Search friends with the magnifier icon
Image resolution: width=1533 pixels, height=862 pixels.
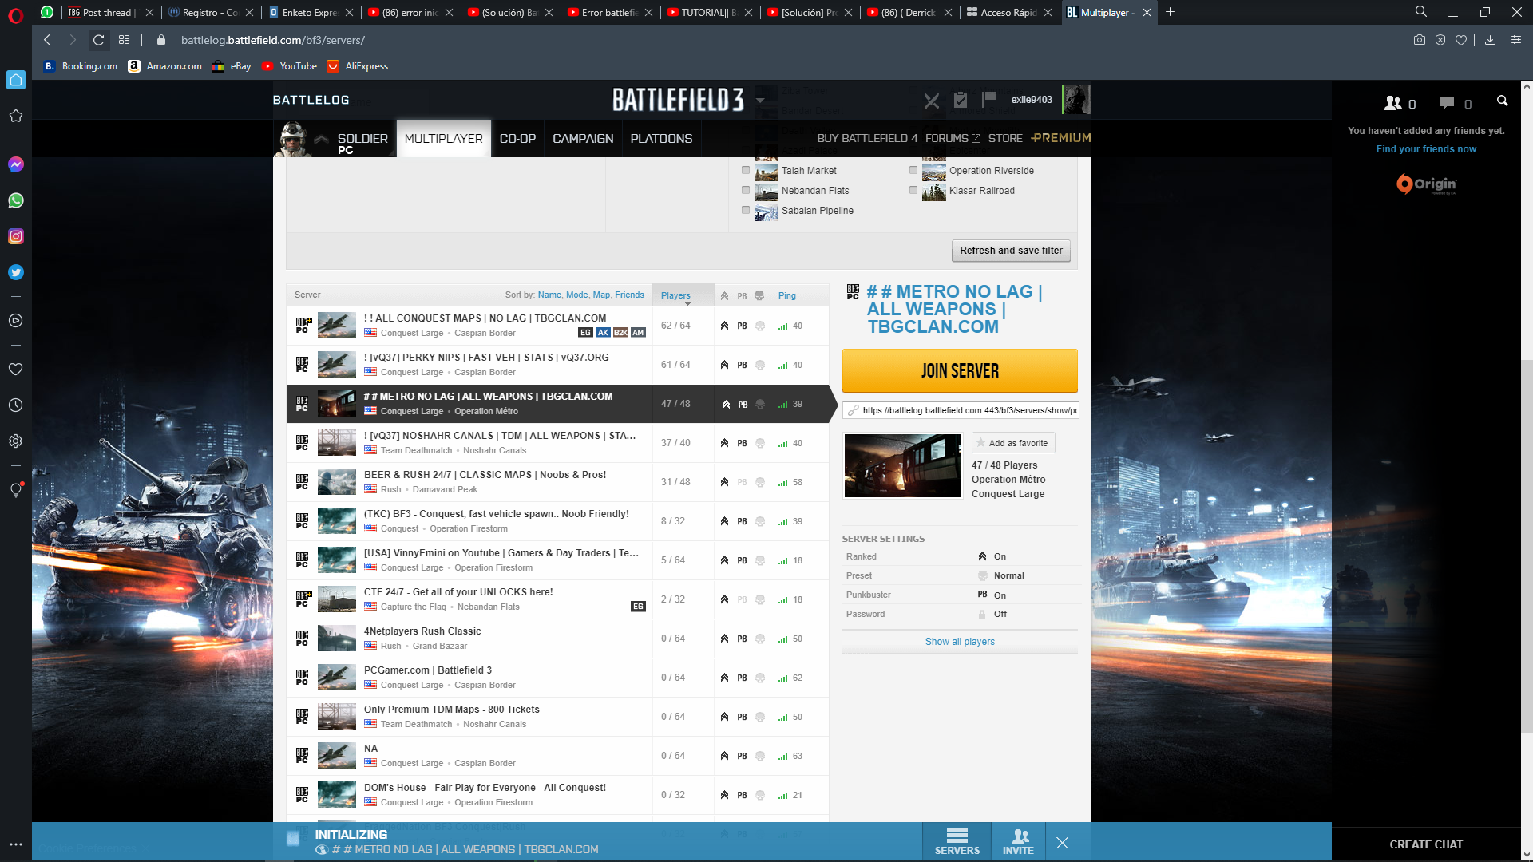click(1502, 101)
